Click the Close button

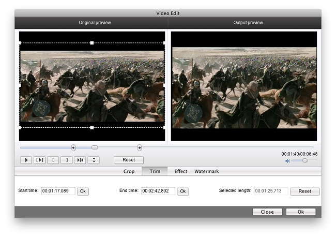[267, 212]
